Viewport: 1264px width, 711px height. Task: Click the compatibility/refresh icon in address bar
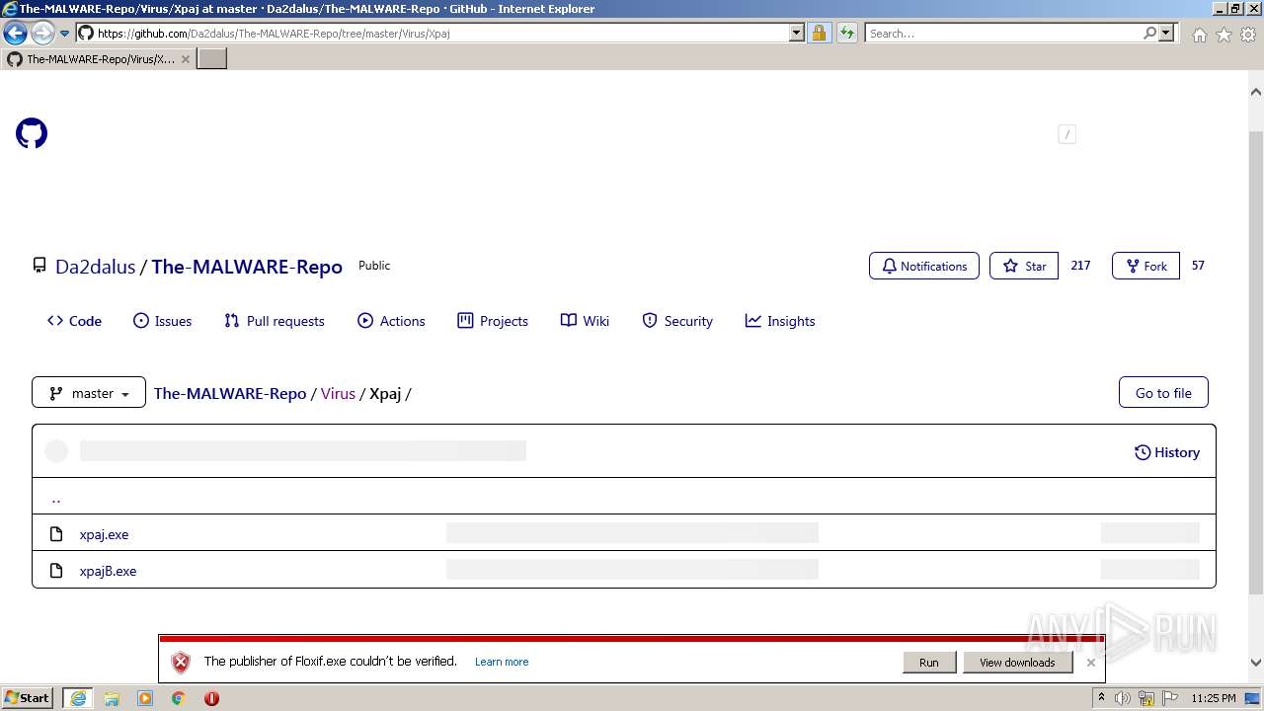847,34
